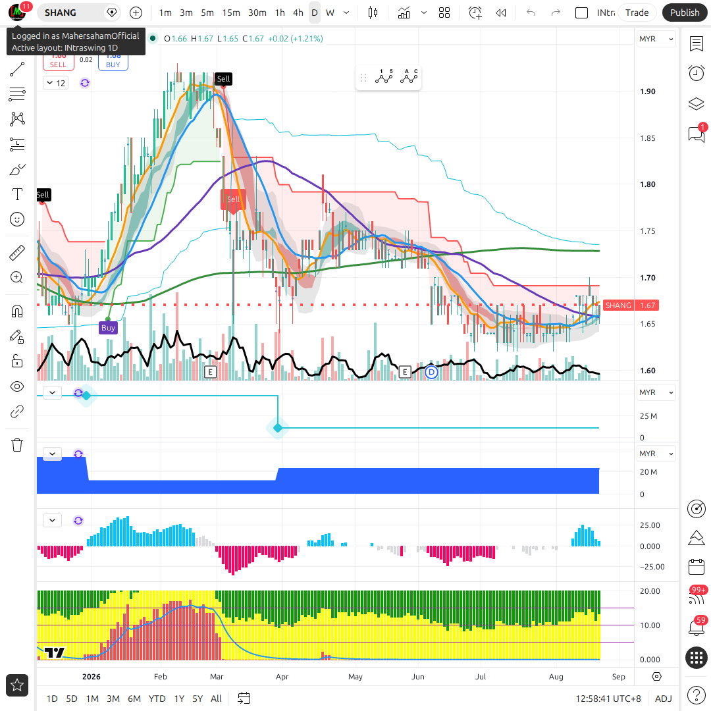Expand the timeframe list dropdown arrow
Image resolution: width=711 pixels, height=711 pixels.
(x=346, y=13)
